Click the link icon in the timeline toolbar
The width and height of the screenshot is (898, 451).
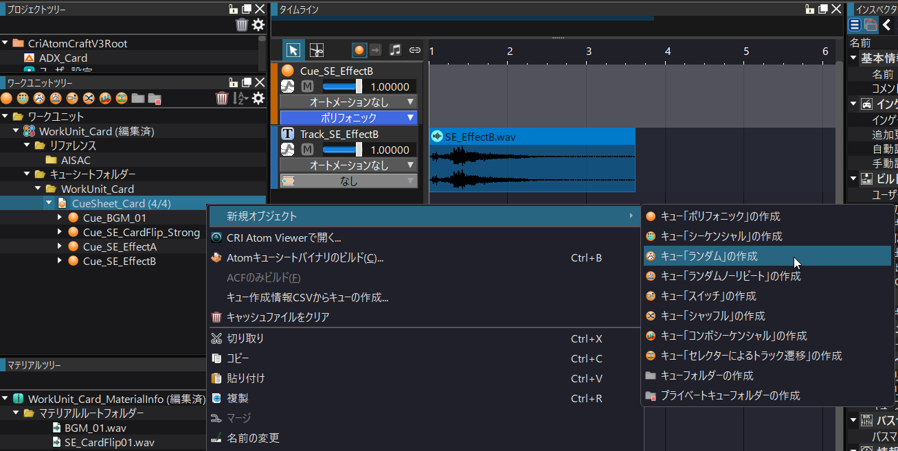click(x=414, y=49)
